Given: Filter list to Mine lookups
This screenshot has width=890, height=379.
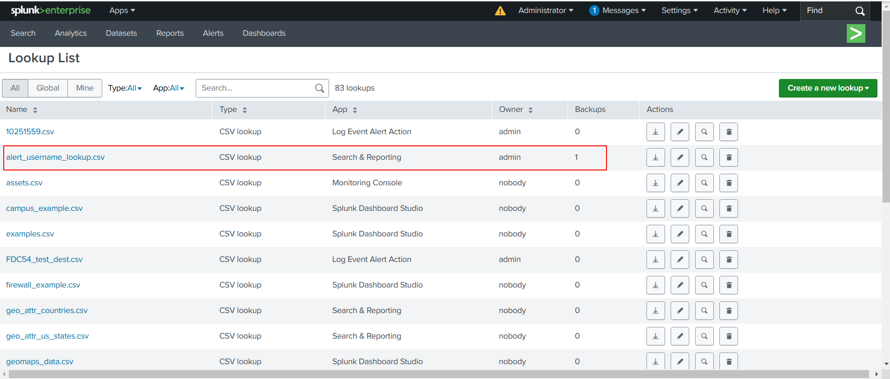Looking at the screenshot, I should pos(85,88).
